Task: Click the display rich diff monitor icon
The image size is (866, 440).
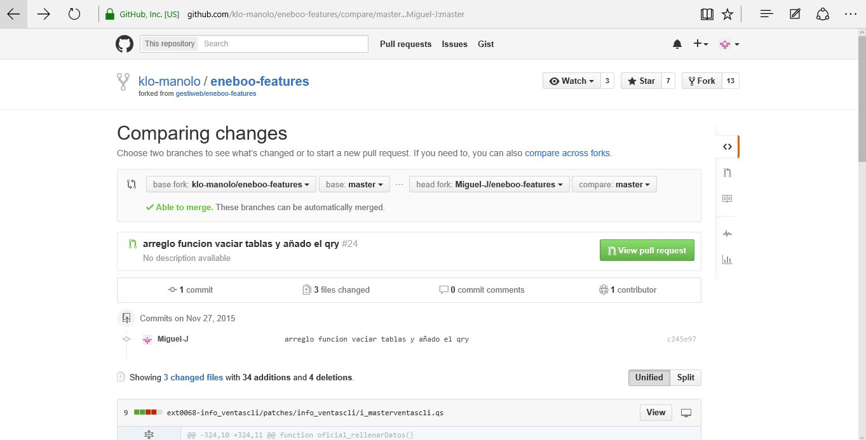Action: (686, 413)
